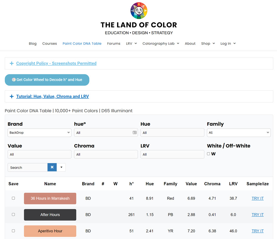Click plus icon beside Copyright Policy
Image resolution: width=277 pixels, height=239 pixels.
[x=12, y=63]
